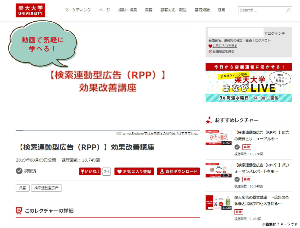300x228 pixels.
Task: Click the stars icon beside おすすめレクチャー
Action: click(x=209, y=120)
